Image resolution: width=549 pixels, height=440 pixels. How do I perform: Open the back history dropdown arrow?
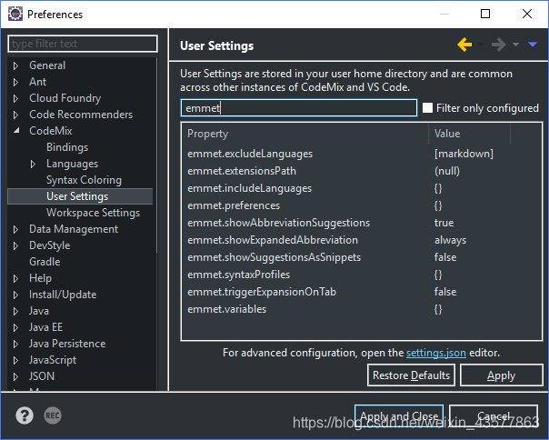click(481, 45)
